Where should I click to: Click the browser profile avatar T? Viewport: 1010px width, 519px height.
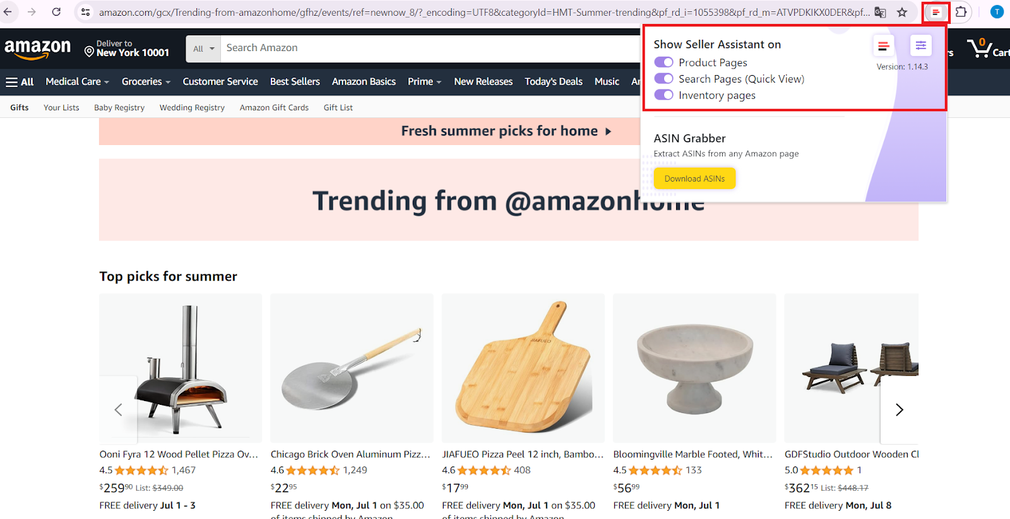pos(996,11)
